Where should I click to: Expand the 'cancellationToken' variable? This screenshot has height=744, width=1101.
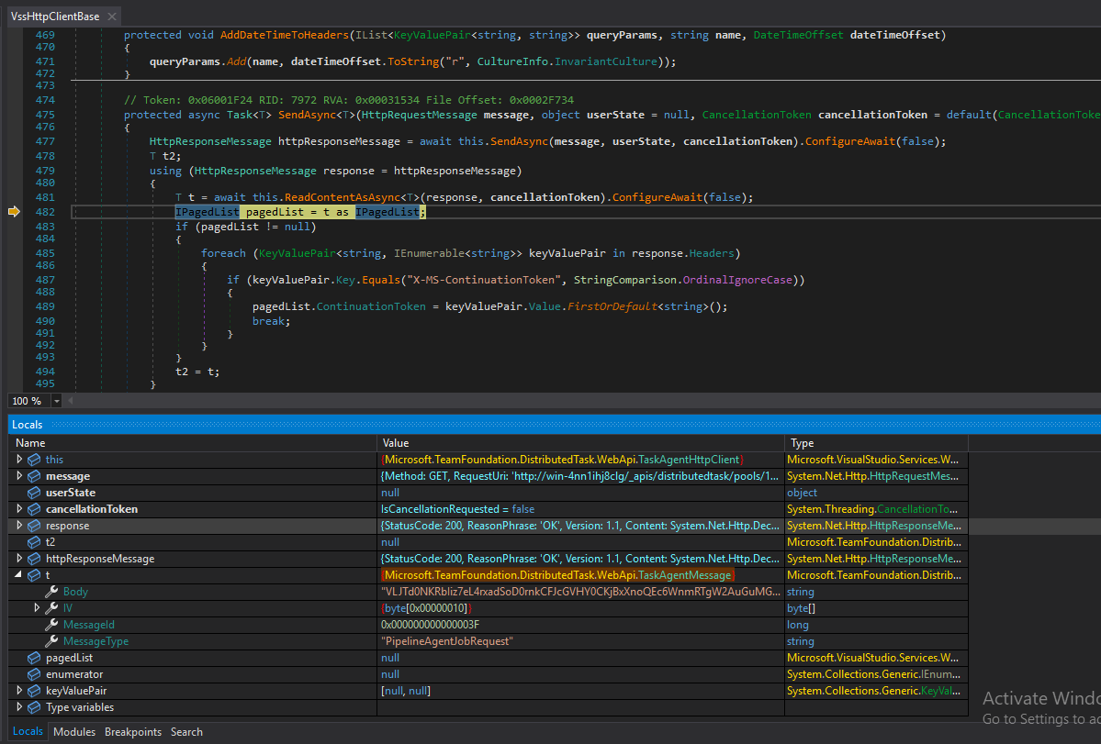tap(19, 509)
